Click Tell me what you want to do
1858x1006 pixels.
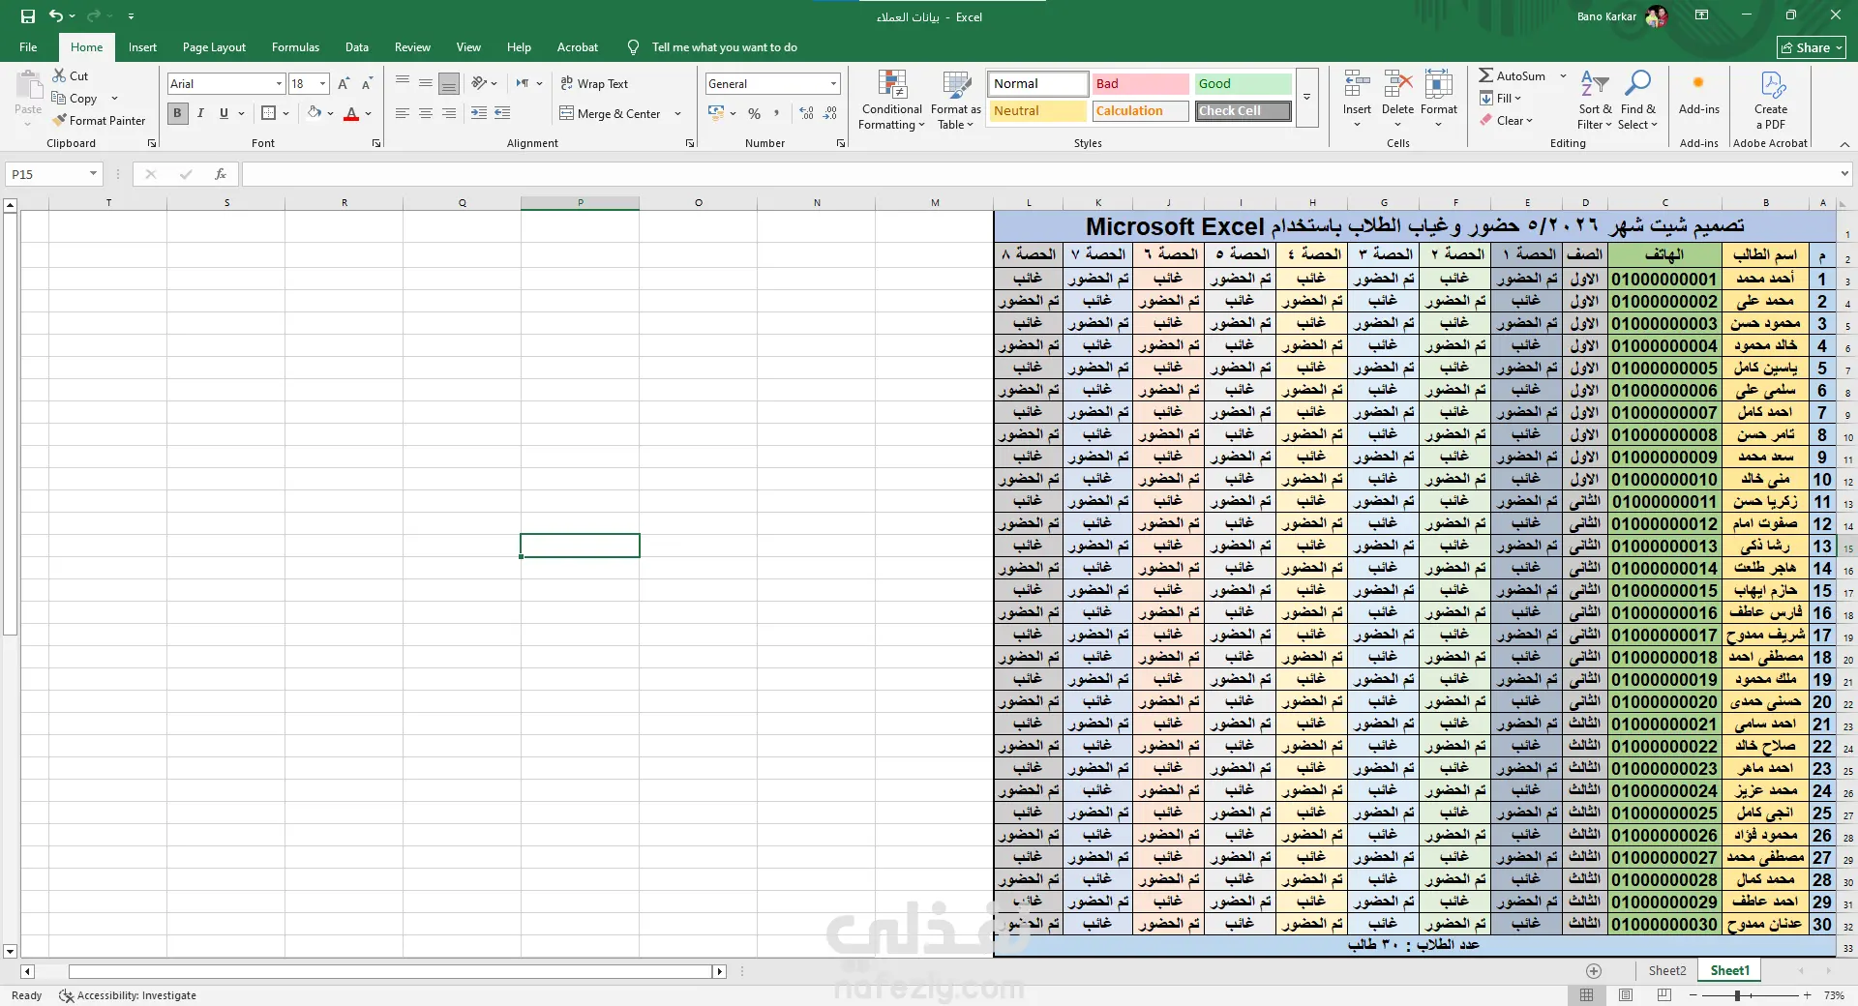(724, 47)
